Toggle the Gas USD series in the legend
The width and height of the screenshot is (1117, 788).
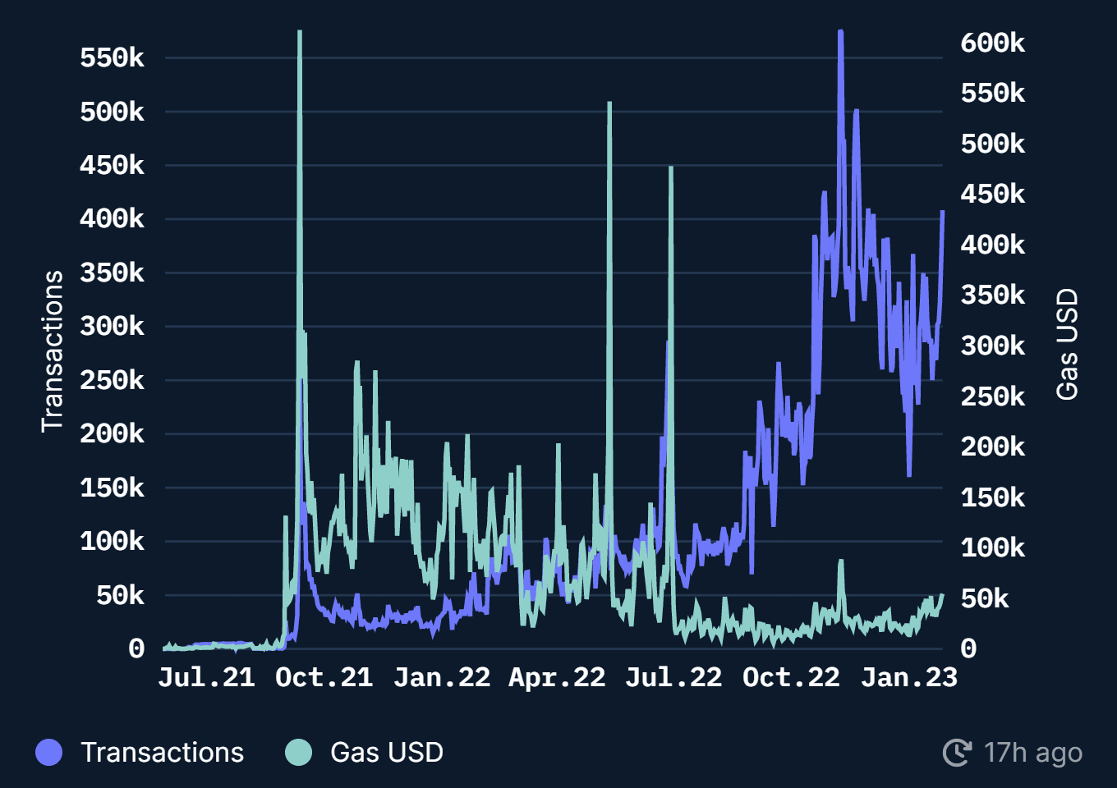(x=386, y=752)
